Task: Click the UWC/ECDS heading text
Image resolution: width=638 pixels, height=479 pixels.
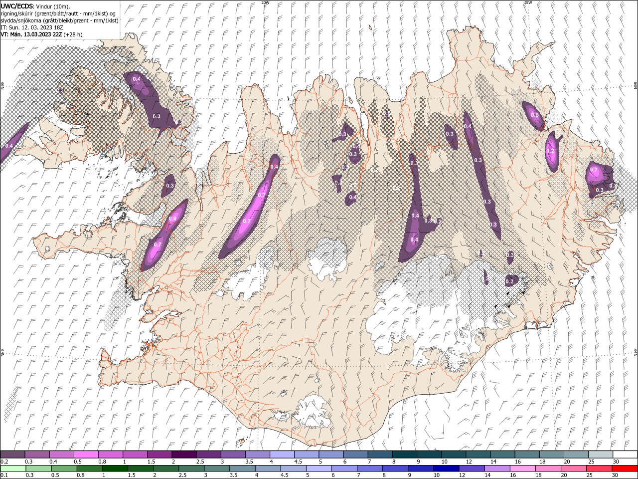Action: [17, 5]
